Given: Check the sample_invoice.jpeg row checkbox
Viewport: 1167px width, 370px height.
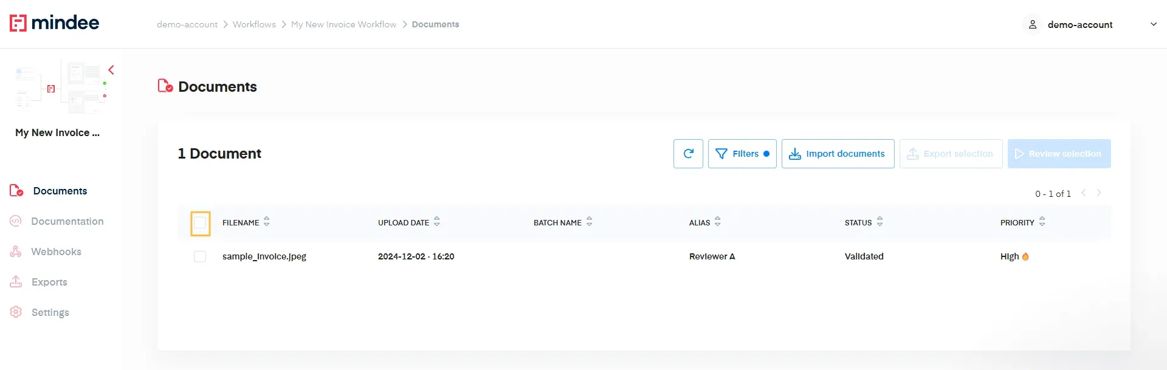Looking at the screenshot, I should [x=200, y=256].
